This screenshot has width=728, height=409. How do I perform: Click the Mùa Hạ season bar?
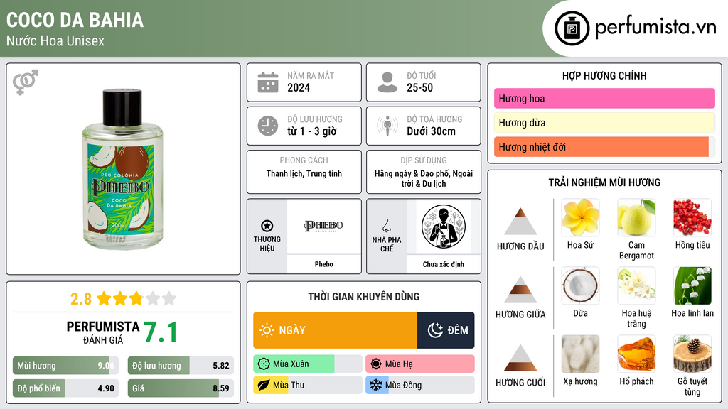point(420,364)
